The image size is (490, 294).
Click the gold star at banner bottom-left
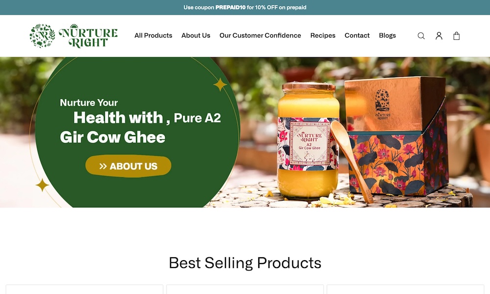(42, 185)
